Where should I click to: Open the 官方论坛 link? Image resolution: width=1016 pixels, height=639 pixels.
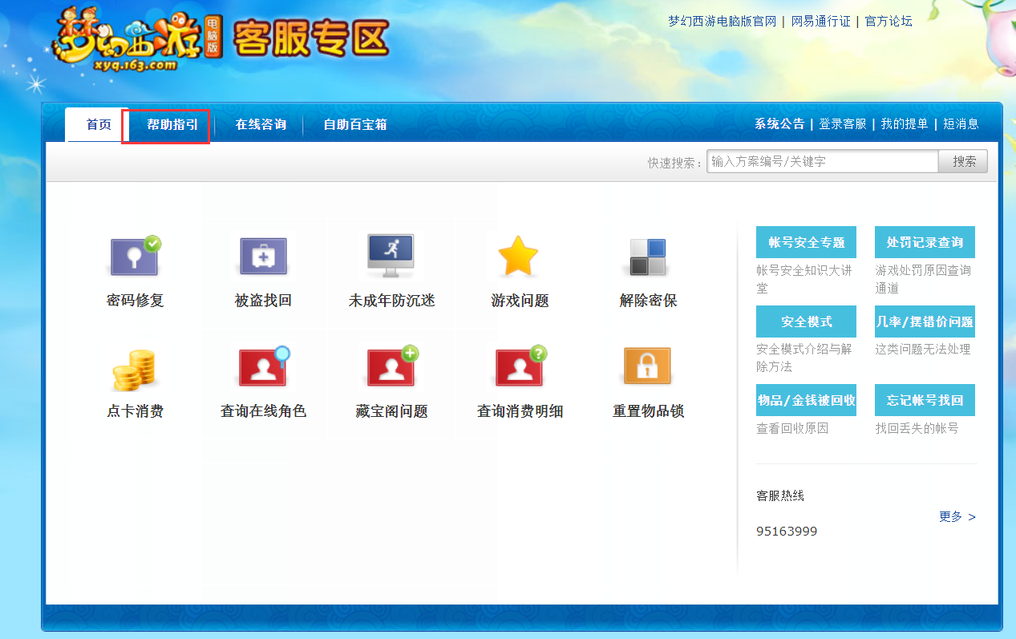pyautogui.click(x=888, y=21)
